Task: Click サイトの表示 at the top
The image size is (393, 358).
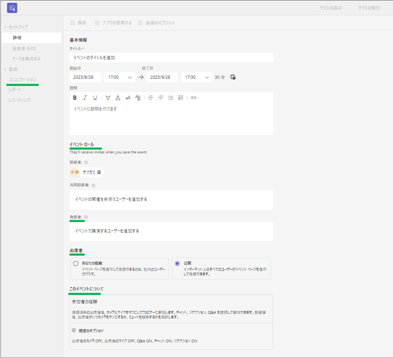Action: tap(331, 8)
